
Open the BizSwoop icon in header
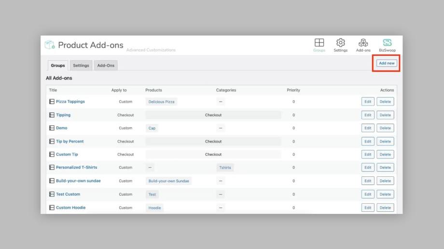coord(387,43)
